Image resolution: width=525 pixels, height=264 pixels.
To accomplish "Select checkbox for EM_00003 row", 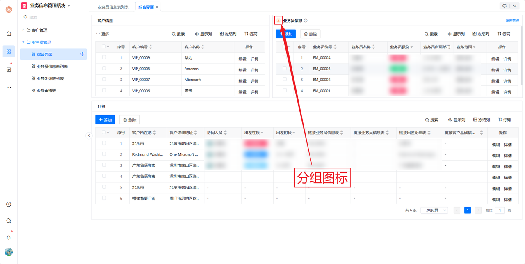I will click(285, 69).
